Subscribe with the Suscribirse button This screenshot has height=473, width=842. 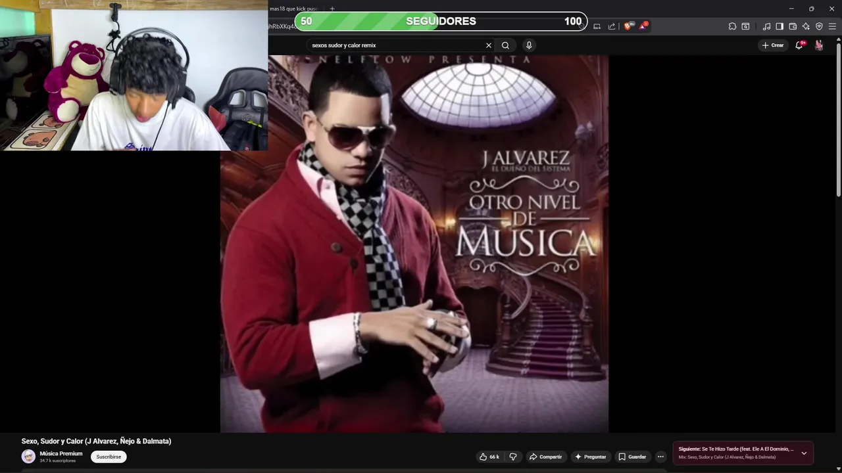109,457
